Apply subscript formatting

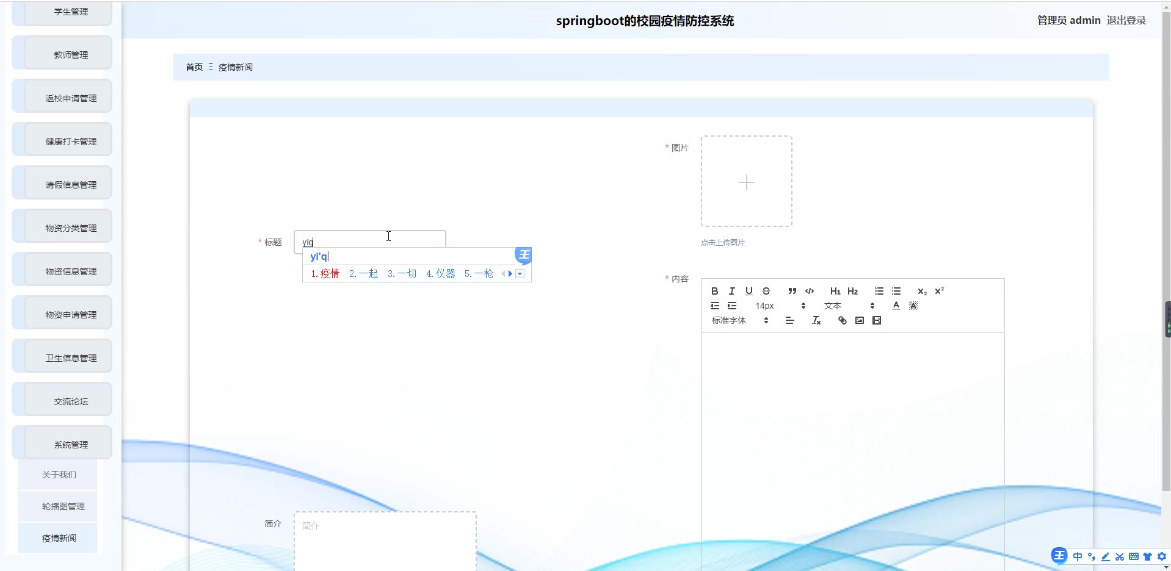(922, 291)
